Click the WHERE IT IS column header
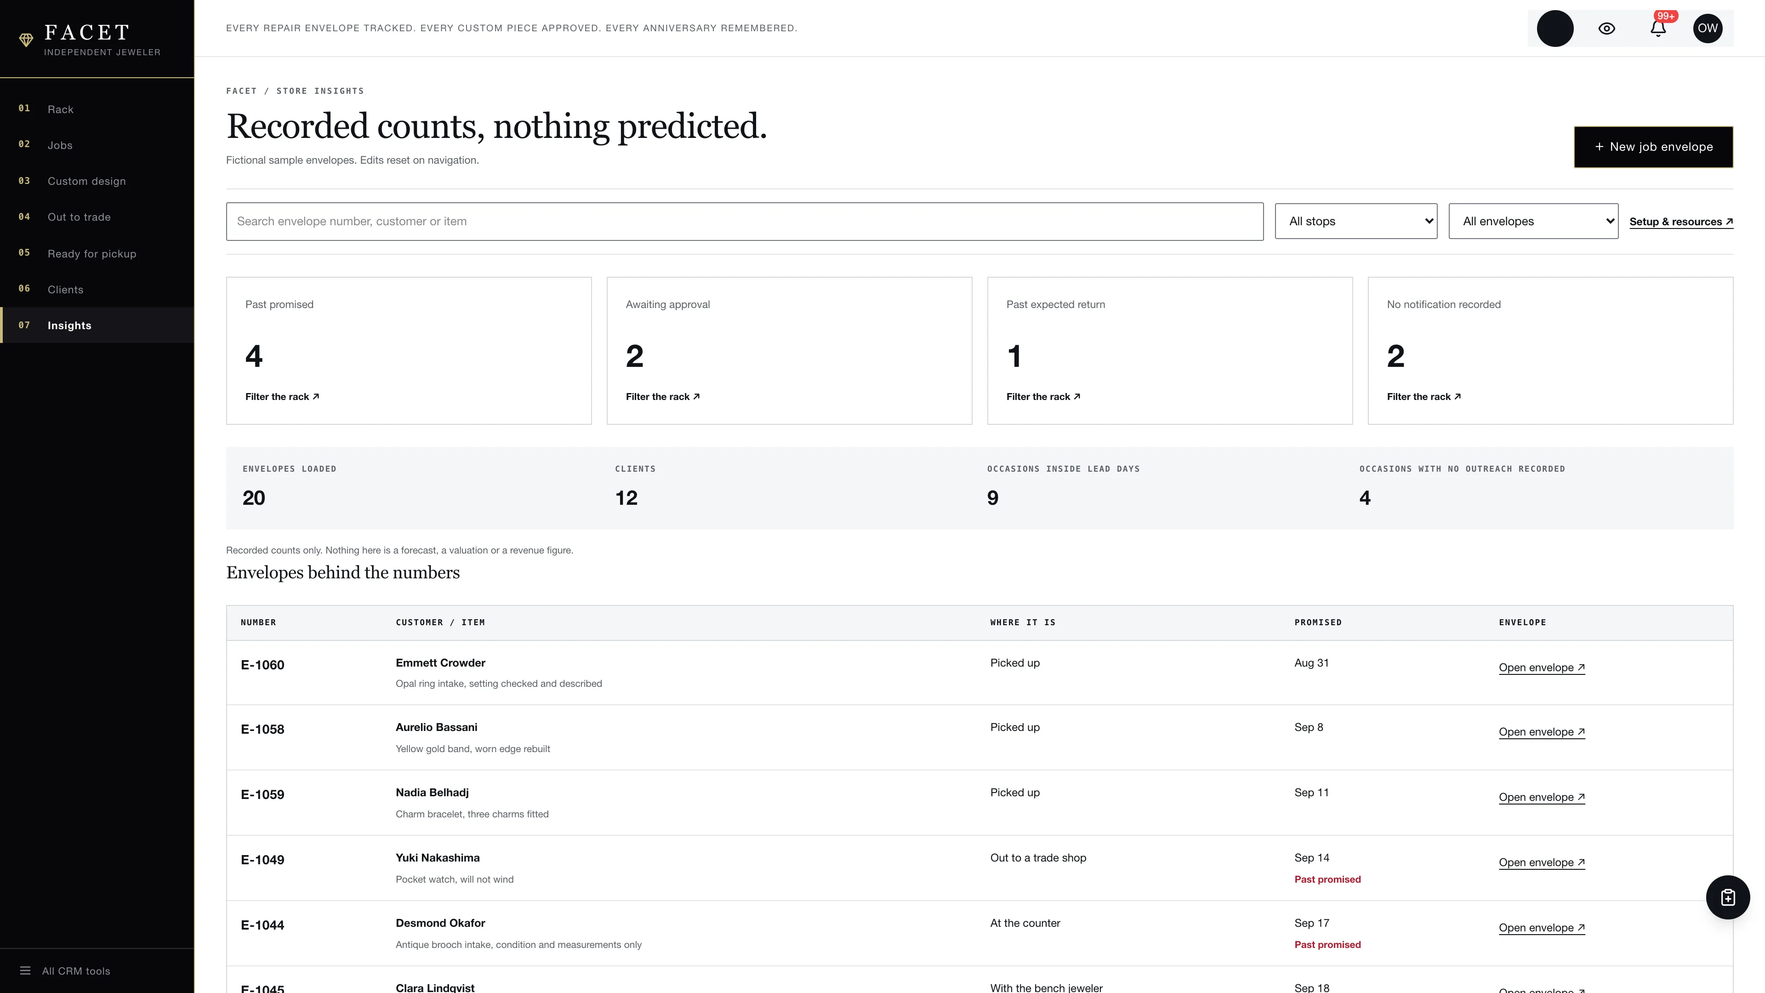 [x=1022, y=622]
